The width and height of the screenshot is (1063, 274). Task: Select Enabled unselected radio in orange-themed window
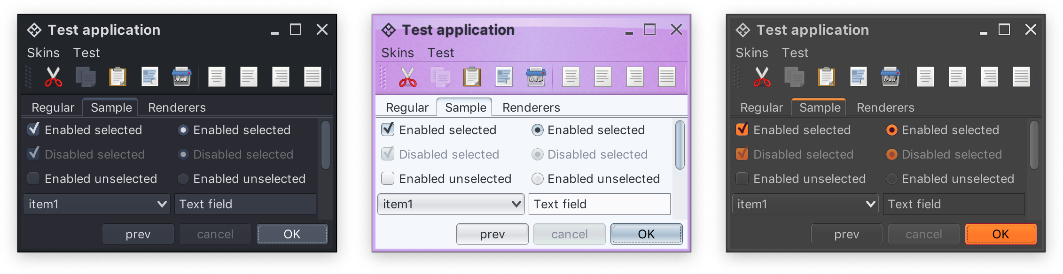pos(891,179)
